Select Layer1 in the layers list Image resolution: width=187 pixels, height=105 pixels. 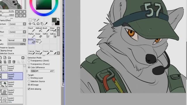(x=12, y=100)
